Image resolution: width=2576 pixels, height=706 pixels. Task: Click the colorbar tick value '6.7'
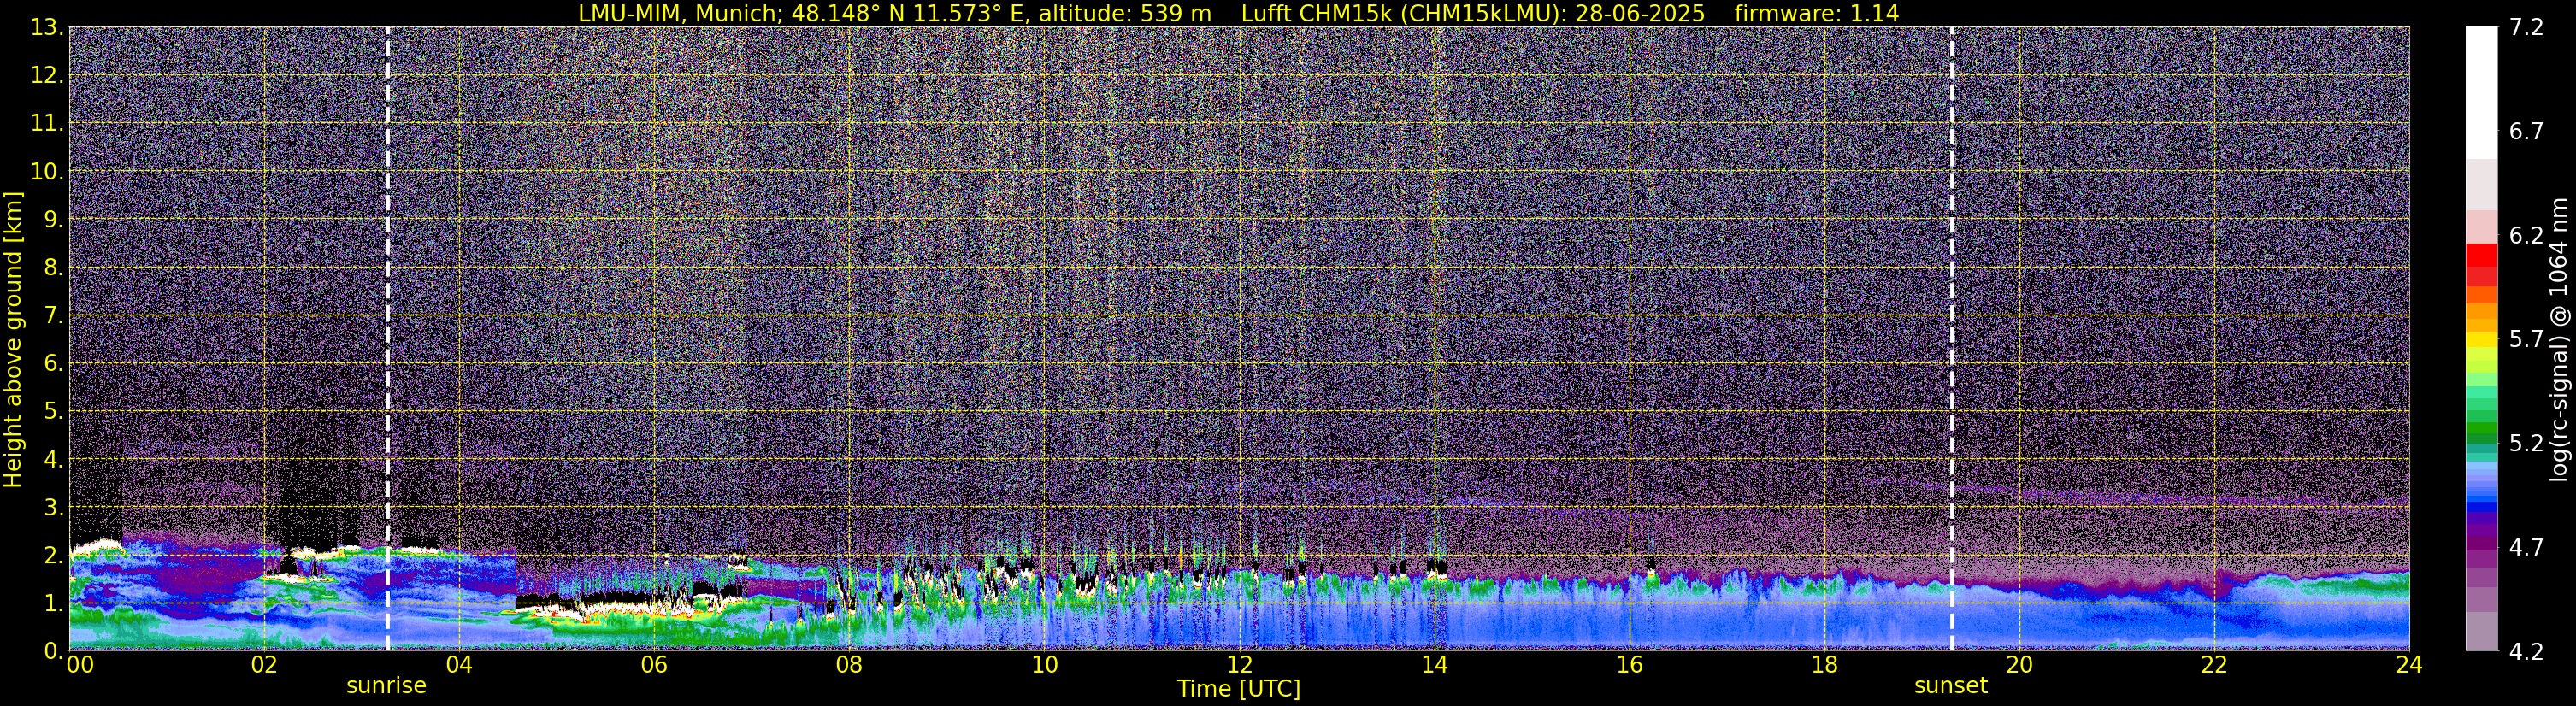pos(2526,132)
